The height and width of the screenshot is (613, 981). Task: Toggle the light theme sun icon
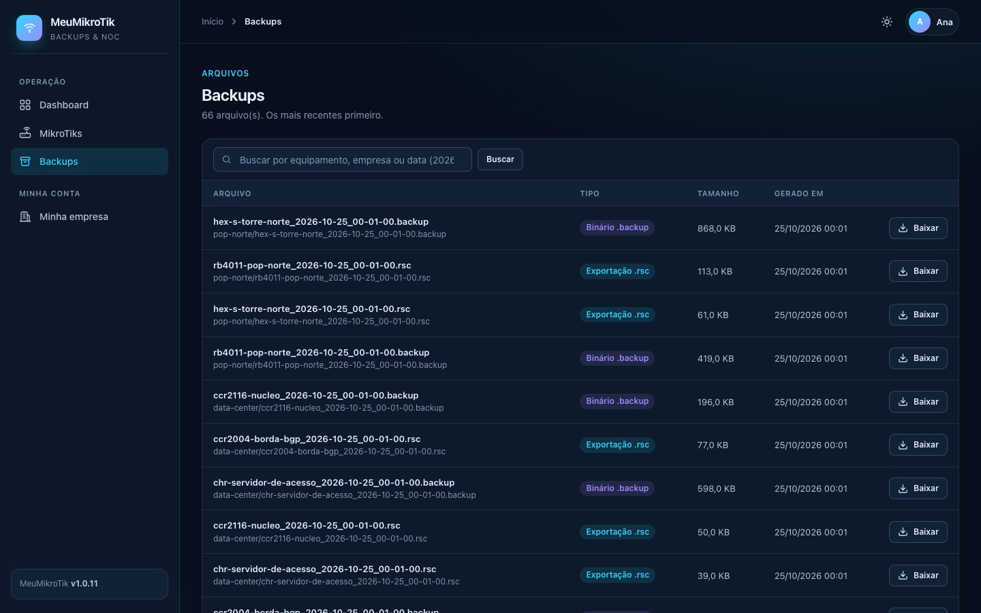(887, 22)
